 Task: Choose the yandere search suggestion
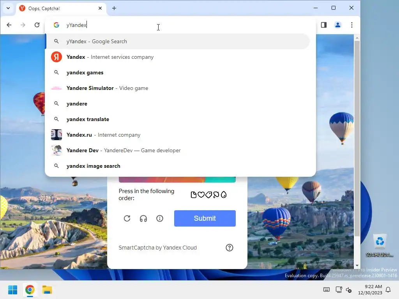pos(177,104)
